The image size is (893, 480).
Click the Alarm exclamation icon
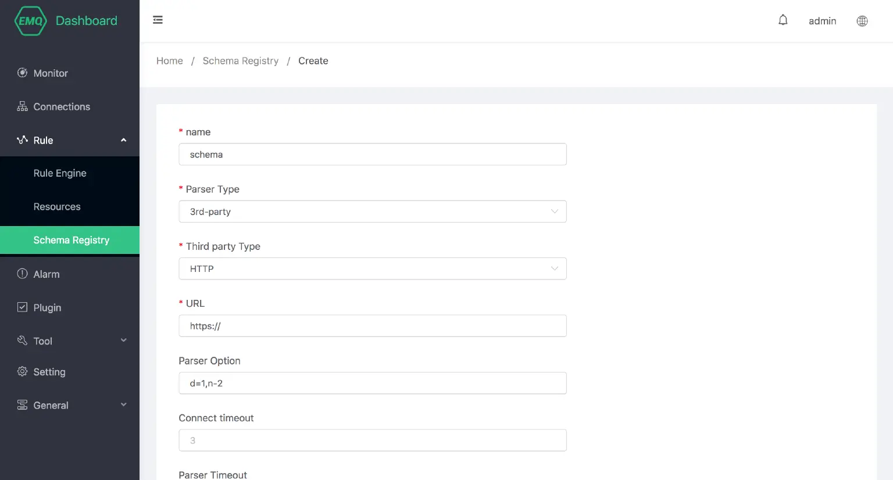(x=22, y=274)
